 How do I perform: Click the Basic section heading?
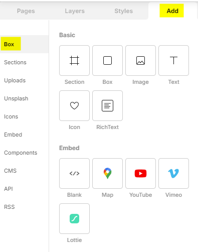coord(67,35)
